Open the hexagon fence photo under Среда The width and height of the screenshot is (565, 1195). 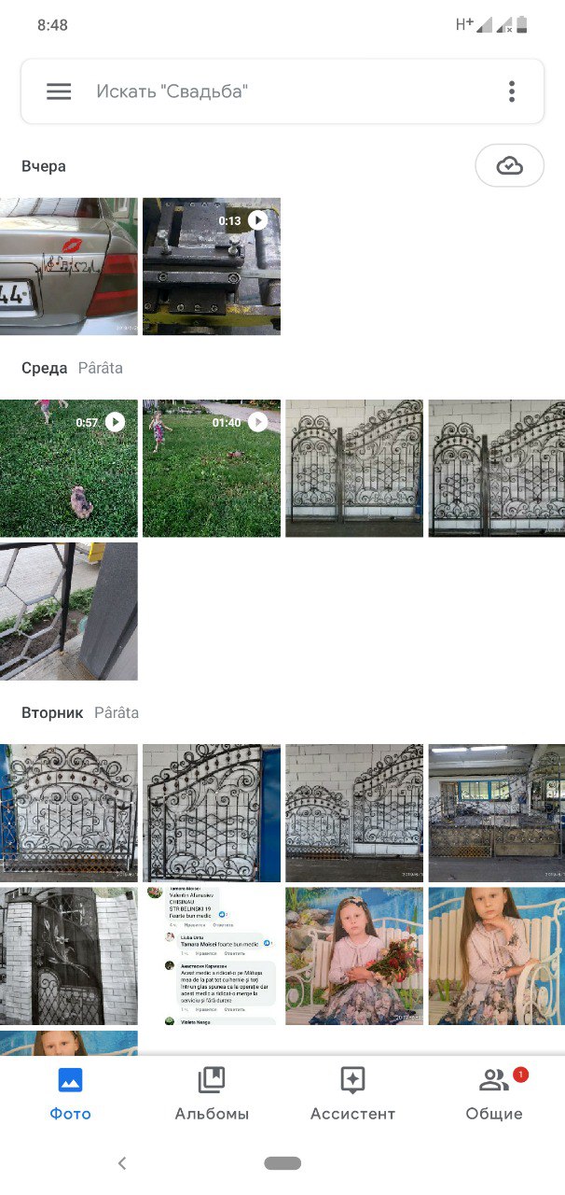coord(68,612)
